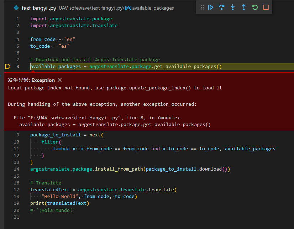Click 'filter(' on line 10
The height and width of the screenshot is (229, 294).
coord(51,142)
